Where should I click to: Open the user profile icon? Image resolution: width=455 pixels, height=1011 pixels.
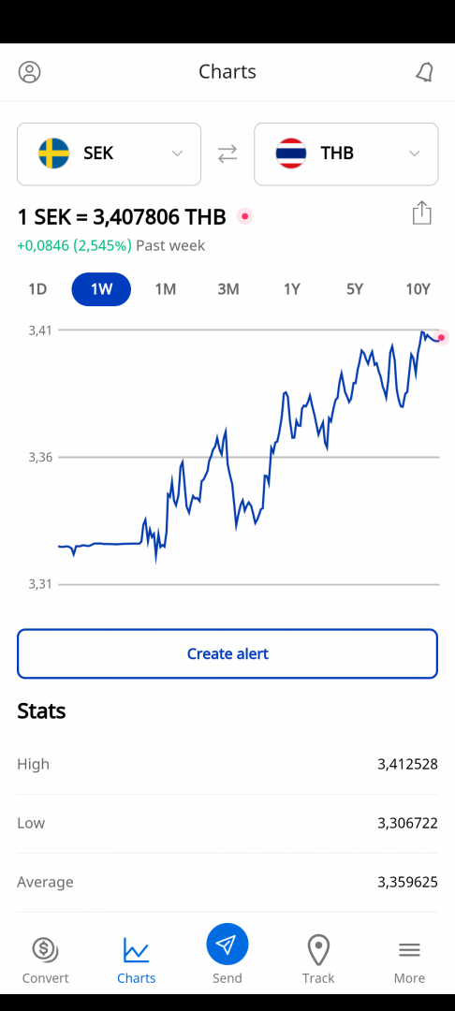click(x=29, y=71)
